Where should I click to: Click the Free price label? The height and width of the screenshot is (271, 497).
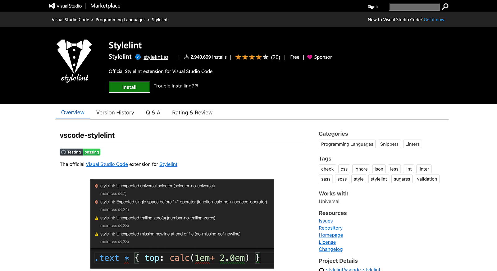295,57
